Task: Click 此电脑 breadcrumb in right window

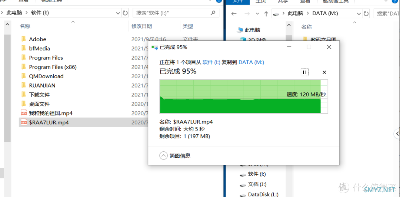Action: [296, 14]
